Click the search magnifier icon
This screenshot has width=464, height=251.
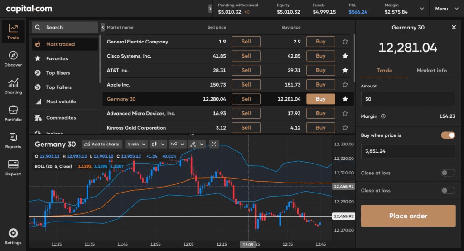[x=38, y=27]
